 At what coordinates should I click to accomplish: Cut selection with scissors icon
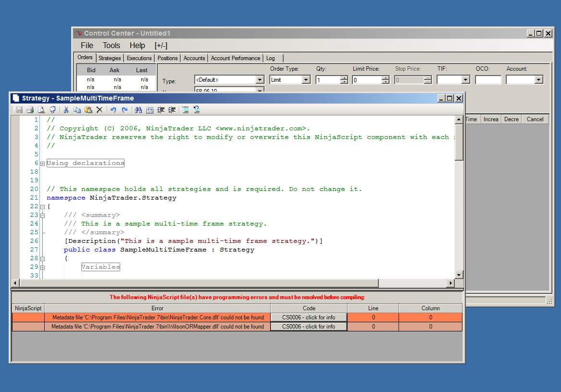click(x=66, y=110)
